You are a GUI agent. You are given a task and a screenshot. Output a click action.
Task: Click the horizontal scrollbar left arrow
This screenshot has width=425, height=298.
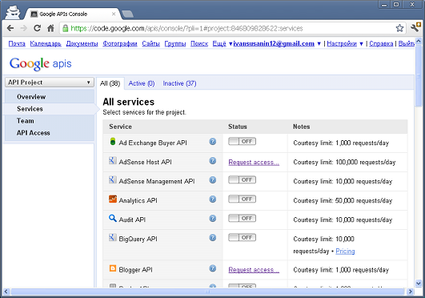click(6, 292)
